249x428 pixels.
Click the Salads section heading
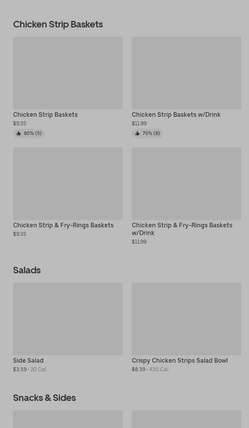tap(27, 270)
